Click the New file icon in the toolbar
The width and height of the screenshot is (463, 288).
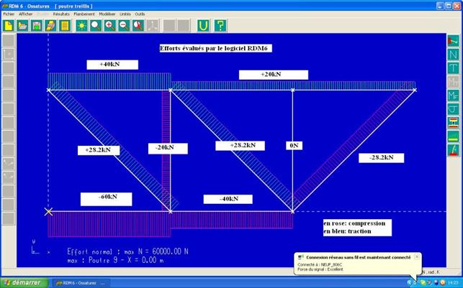9,25
